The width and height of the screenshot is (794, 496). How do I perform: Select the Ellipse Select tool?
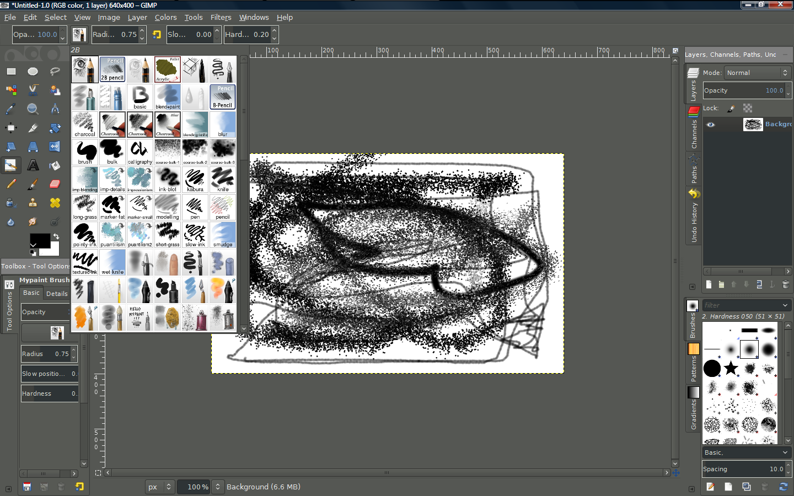33,71
